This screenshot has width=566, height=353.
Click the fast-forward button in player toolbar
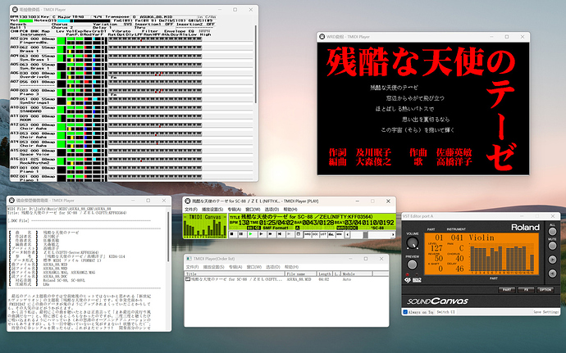pos(271,234)
